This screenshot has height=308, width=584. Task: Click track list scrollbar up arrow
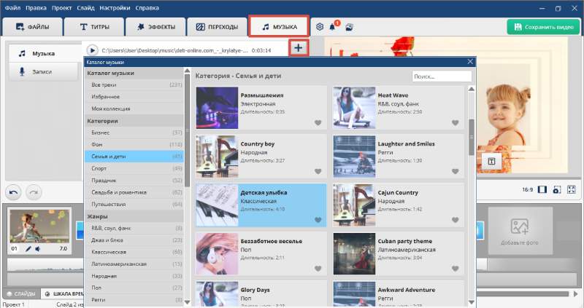click(x=471, y=89)
